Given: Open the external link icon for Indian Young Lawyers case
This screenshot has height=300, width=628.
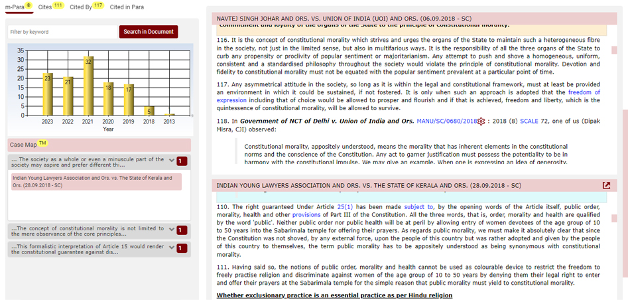Looking at the screenshot, I should 605,186.
